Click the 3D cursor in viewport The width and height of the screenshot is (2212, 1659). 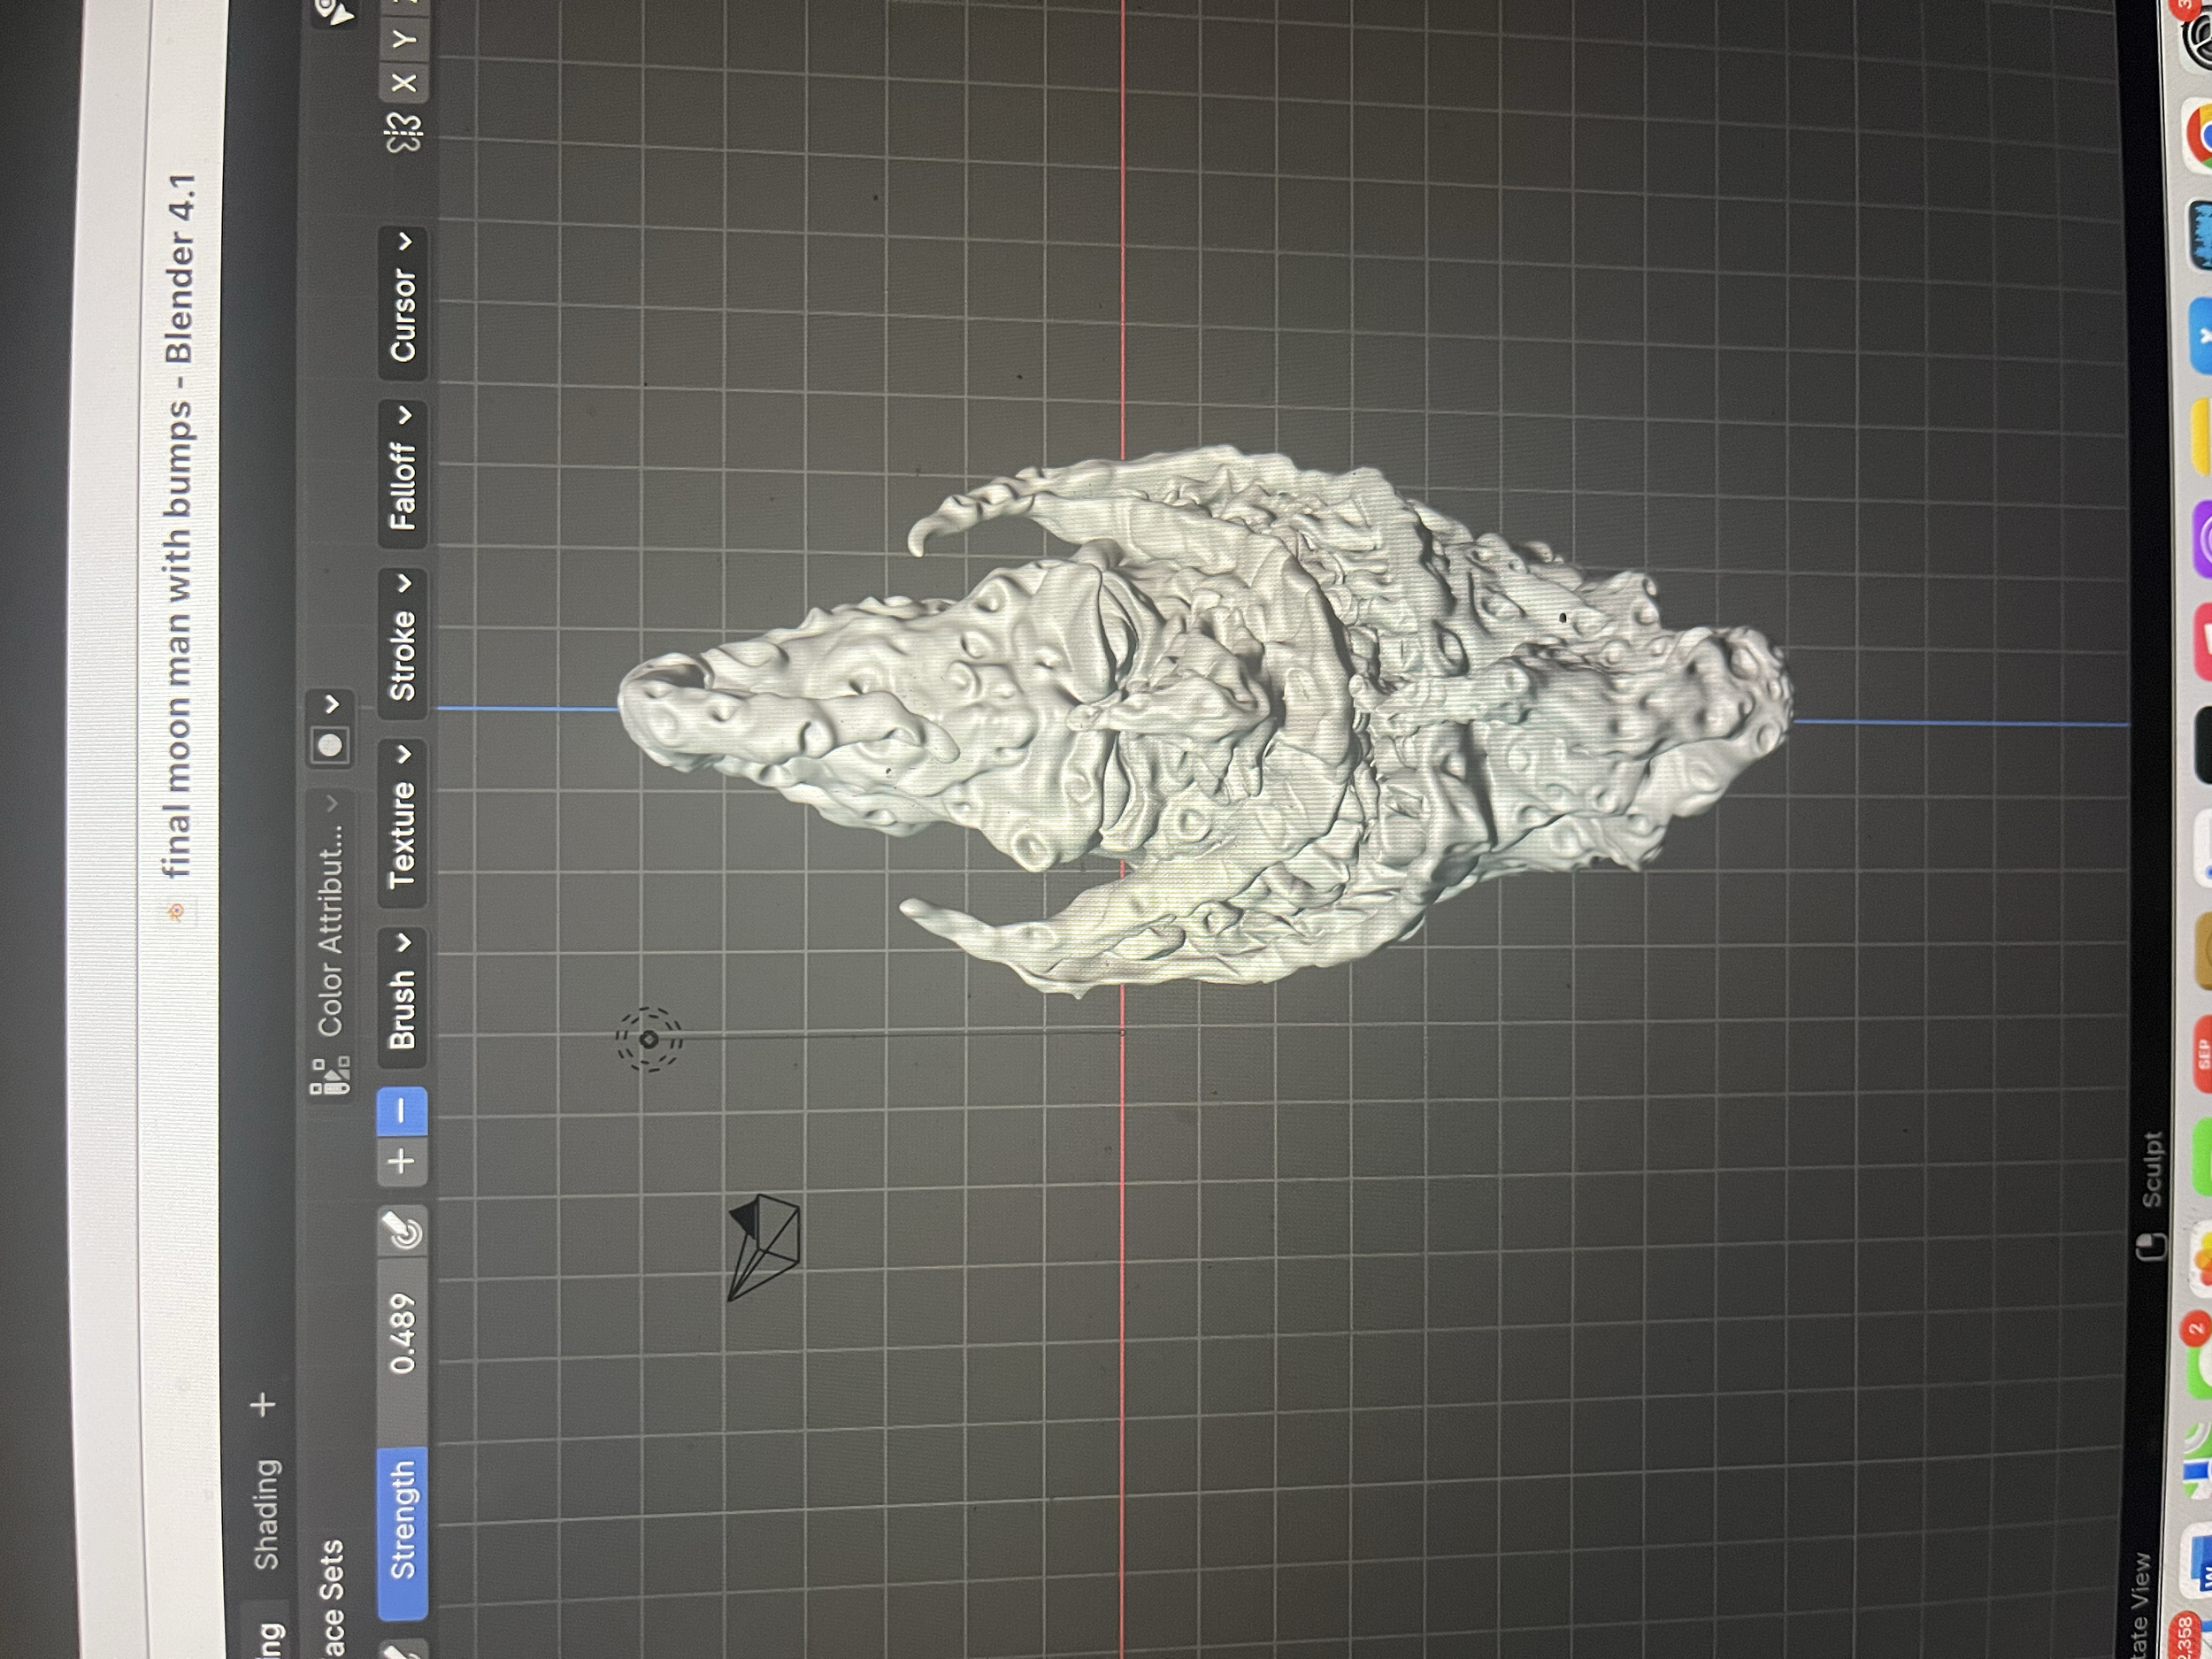coord(648,1039)
